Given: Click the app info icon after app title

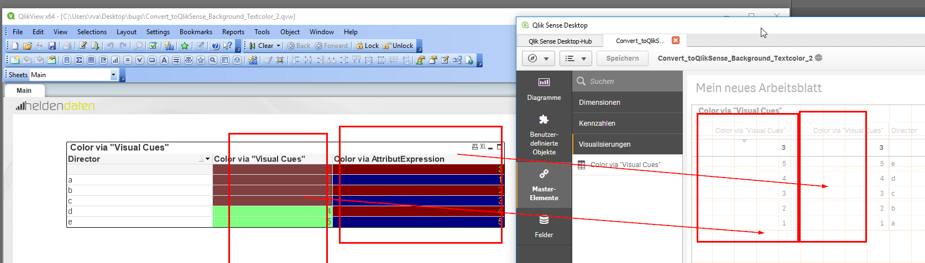Looking at the screenshot, I should pos(819,58).
